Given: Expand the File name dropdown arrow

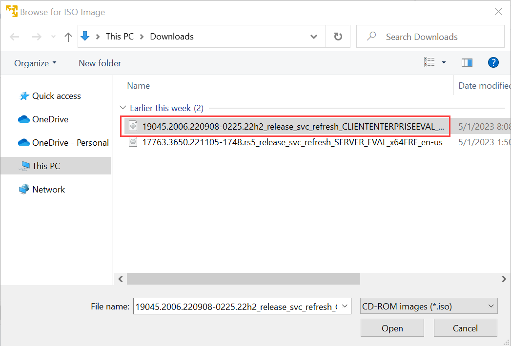Looking at the screenshot, I should (x=345, y=307).
